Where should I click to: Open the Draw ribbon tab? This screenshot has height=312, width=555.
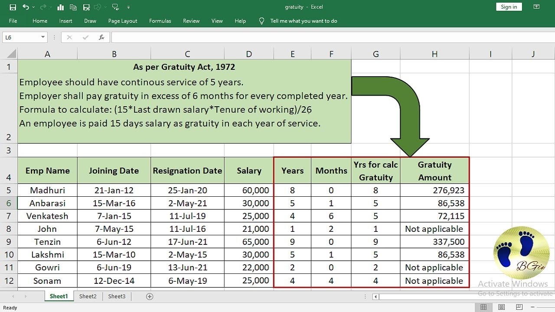(90, 21)
